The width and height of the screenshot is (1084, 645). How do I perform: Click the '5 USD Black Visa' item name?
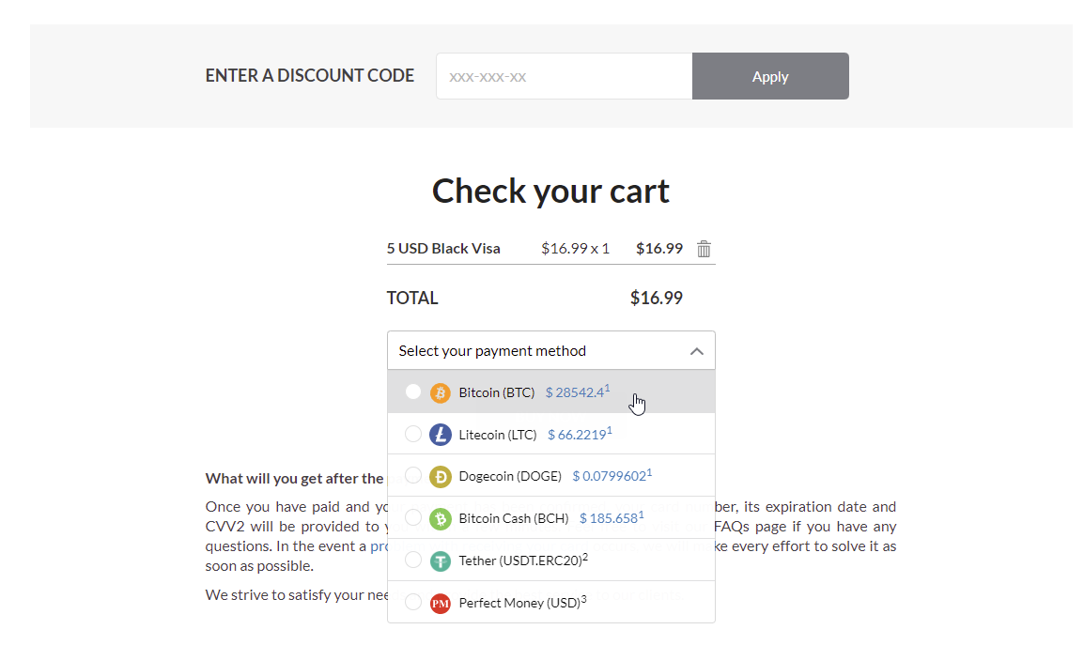point(443,248)
